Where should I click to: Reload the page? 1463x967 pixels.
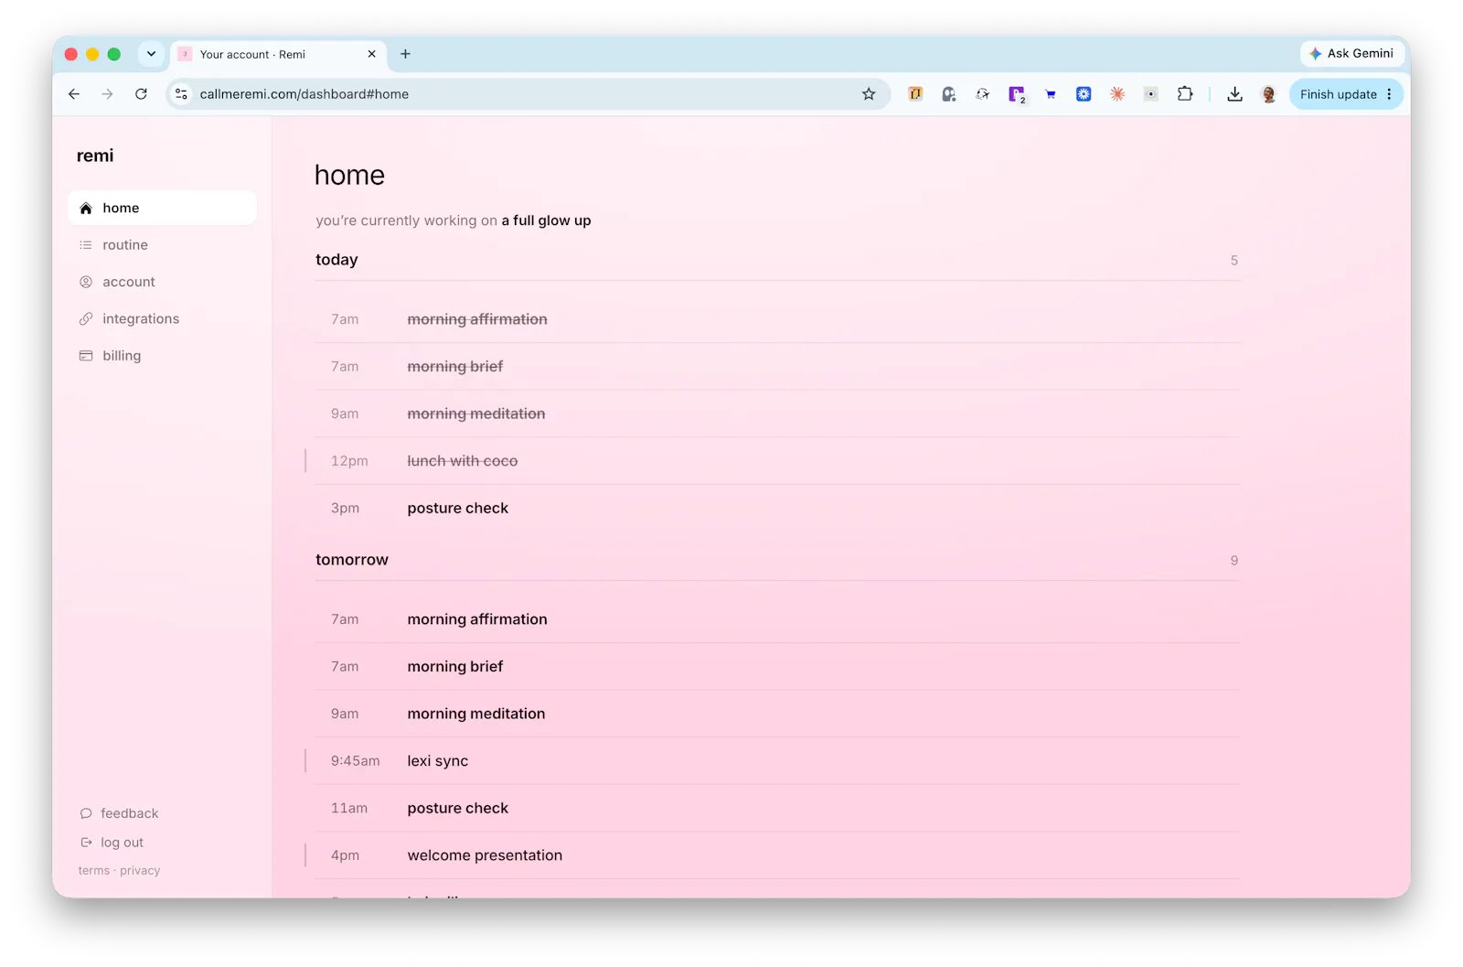click(x=141, y=94)
